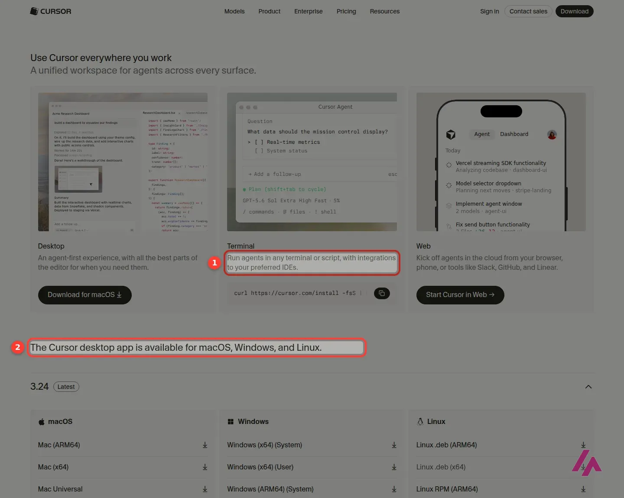Viewport: 624px width, 498px height.
Task: Click the Web mobile preview image
Action: click(x=501, y=162)
